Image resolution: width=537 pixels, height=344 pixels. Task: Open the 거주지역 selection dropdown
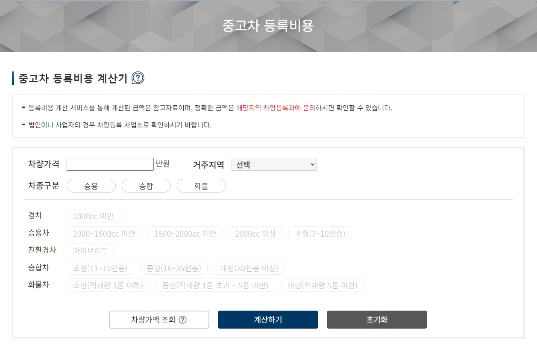point(274,164)
